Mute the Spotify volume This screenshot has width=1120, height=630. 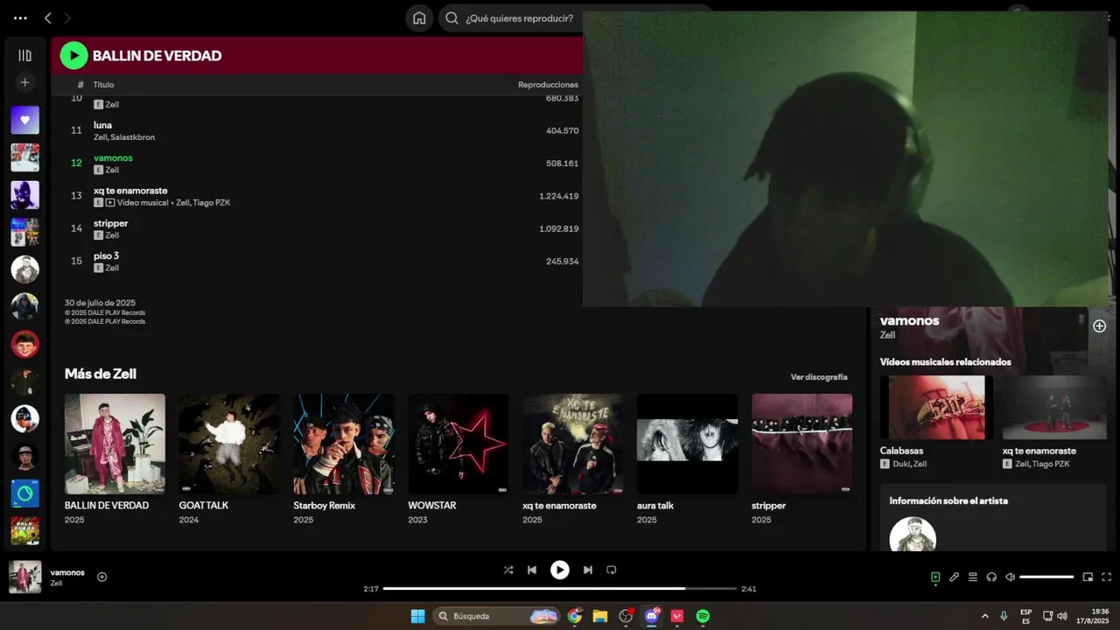tap(1011, 577)
